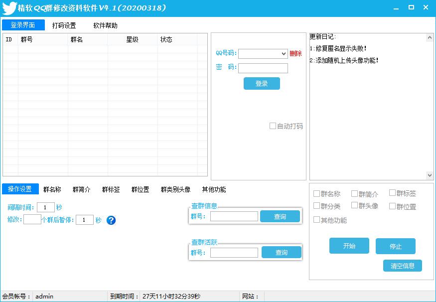Image resolution: width=436 pixels, height=302 pixels.
Task: Click the 星级 column header
Action: pyautogui.click(x=133, y=39)
